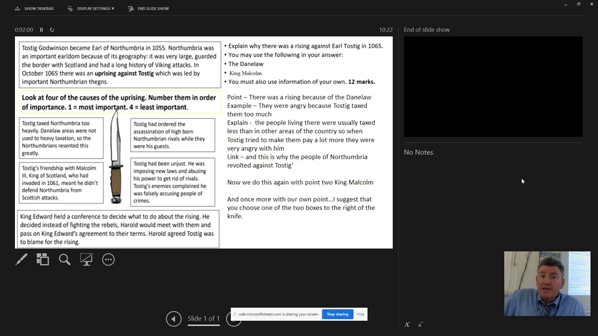Click the Show Taskbar button
Image resolution: width=598 pixels, height=336 pixels.
(x=34, y=8)
